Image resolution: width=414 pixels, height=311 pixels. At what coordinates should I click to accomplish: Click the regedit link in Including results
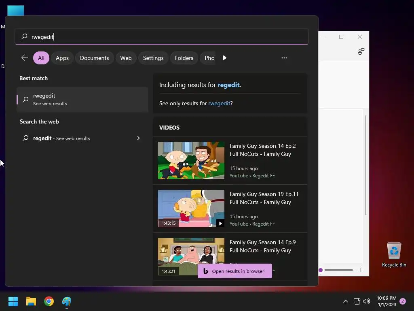[x=228, y=85]
